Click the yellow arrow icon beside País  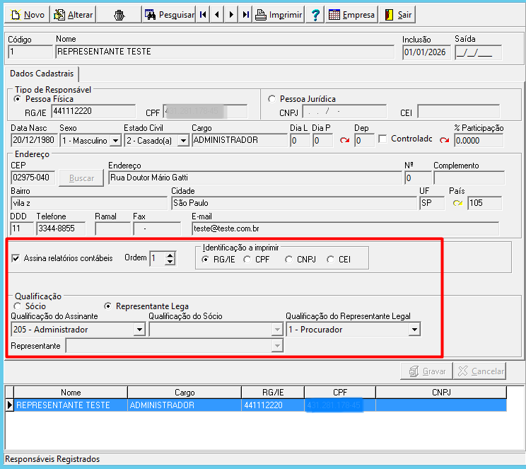(457, 203)
